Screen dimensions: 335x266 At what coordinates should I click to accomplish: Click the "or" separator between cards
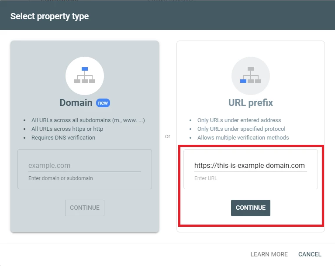click(x=168, y=136)
